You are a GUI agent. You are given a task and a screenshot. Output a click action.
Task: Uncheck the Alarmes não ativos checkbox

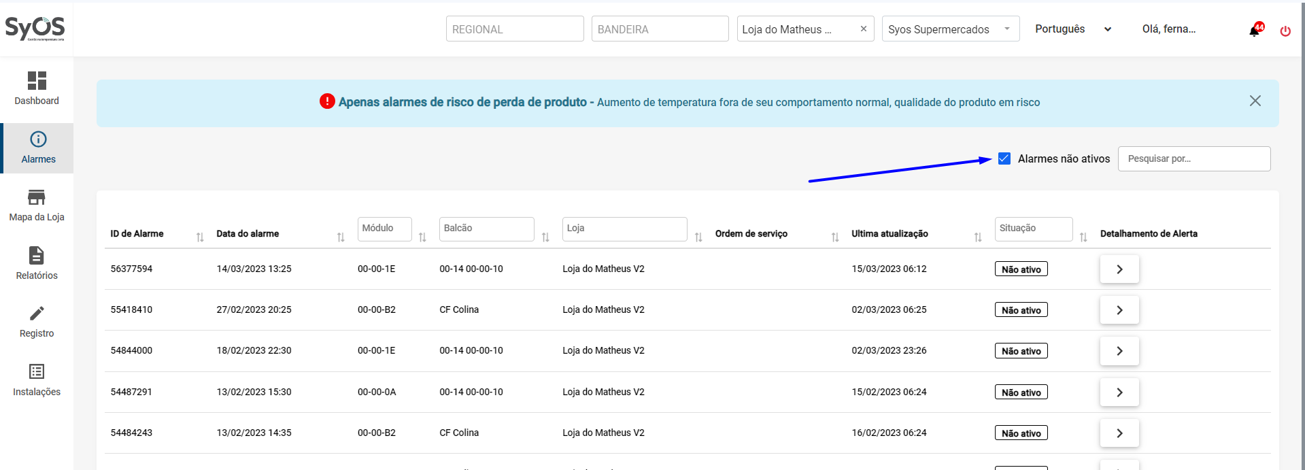[x=1004, y=158]
